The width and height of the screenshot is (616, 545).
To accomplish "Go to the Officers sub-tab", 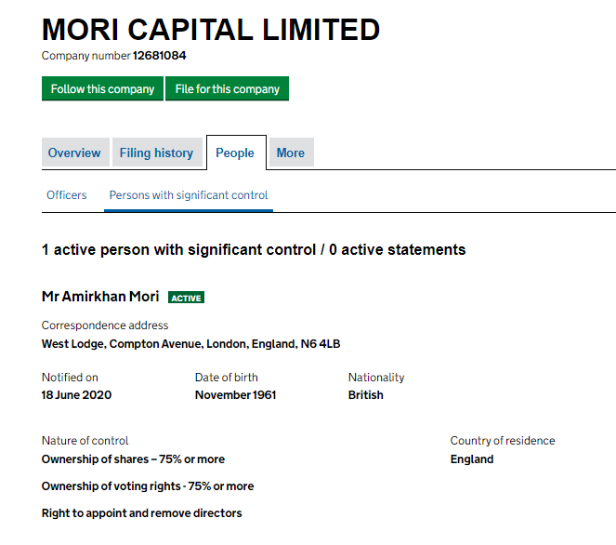I will tap(67, 195).
